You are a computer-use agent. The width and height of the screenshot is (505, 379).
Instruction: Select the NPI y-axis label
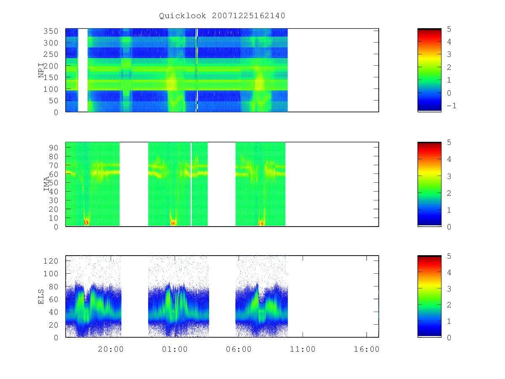pos(42,70)
